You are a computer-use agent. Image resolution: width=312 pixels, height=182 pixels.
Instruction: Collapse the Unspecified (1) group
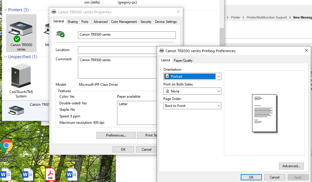(x=5, y=57)
